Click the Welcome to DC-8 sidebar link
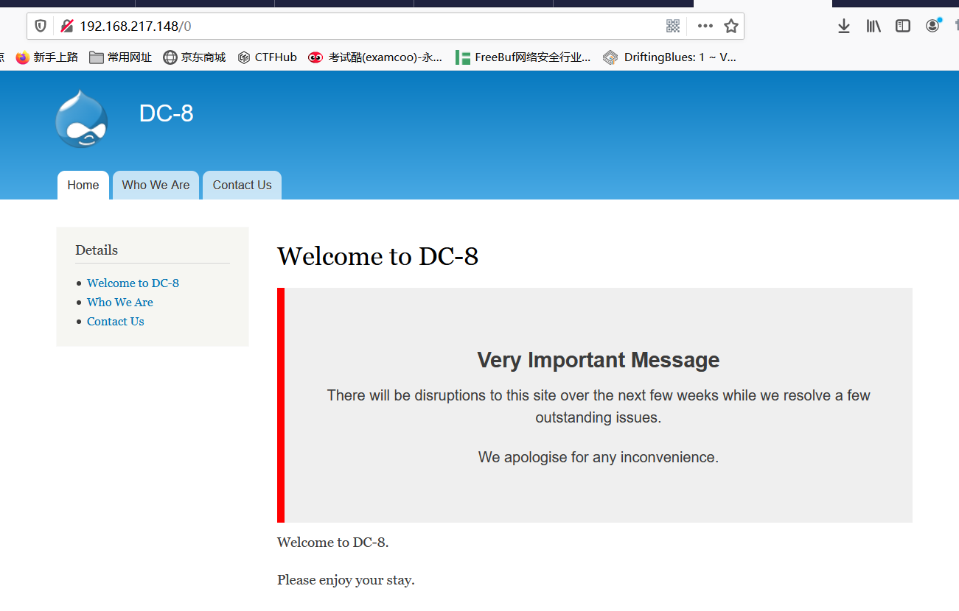Screen dimensions: 959x611 (x=133, y=283)
